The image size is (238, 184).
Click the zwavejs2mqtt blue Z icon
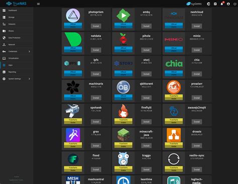pos(174,111)
